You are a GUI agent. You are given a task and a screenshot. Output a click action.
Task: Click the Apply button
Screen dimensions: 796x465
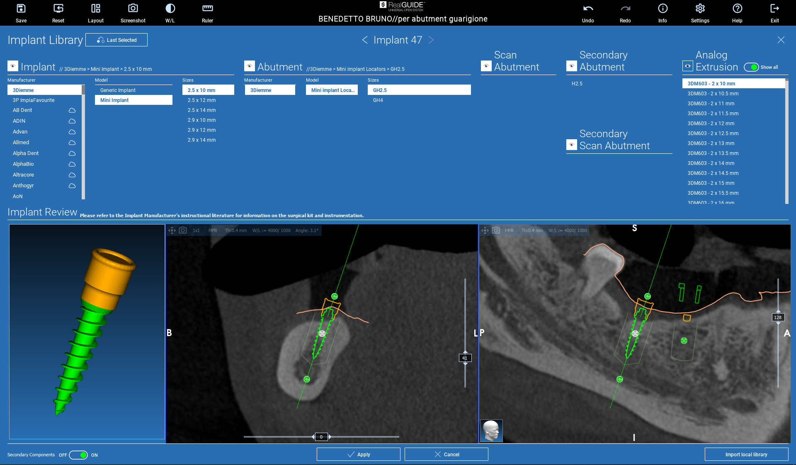(x=358, y=454)
